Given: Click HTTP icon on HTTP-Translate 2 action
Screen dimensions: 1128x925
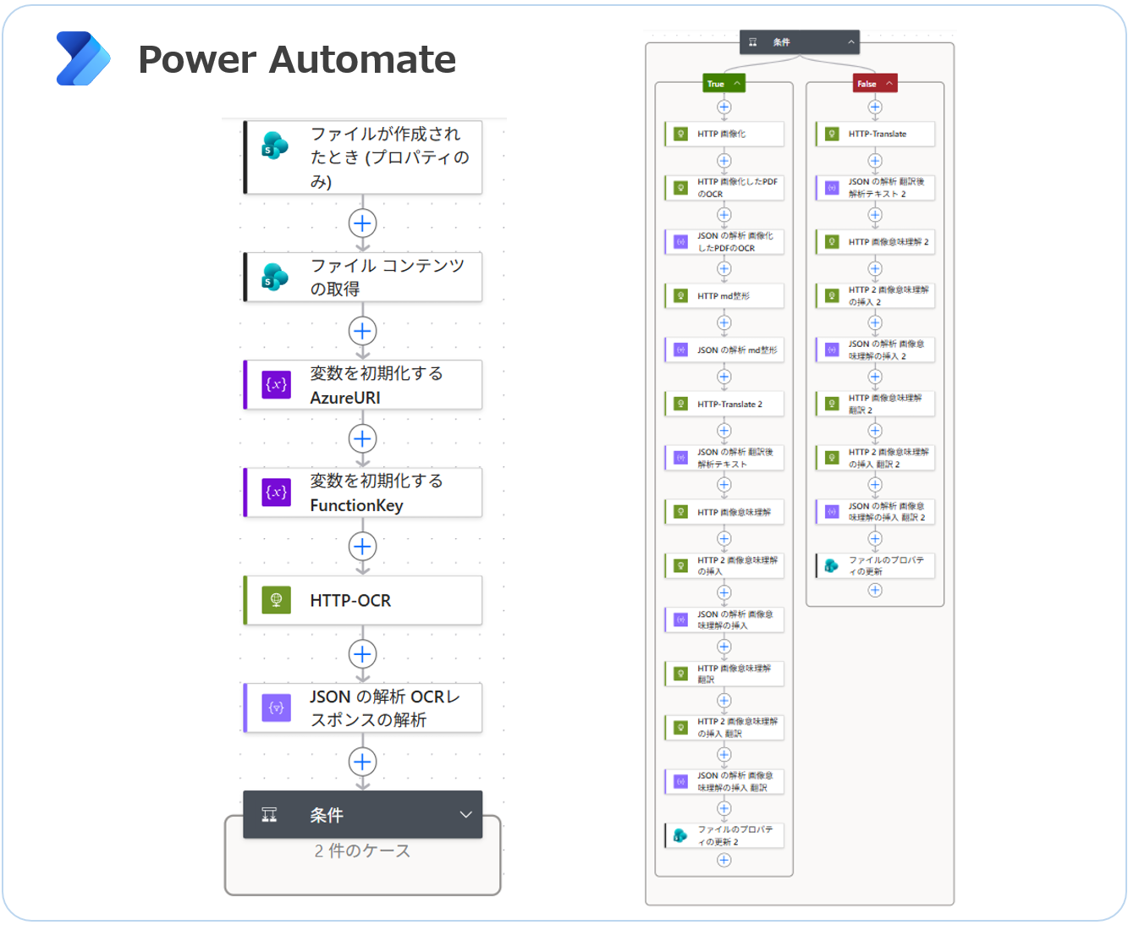Looking at the screenshot, I should [x=680, y=404].
